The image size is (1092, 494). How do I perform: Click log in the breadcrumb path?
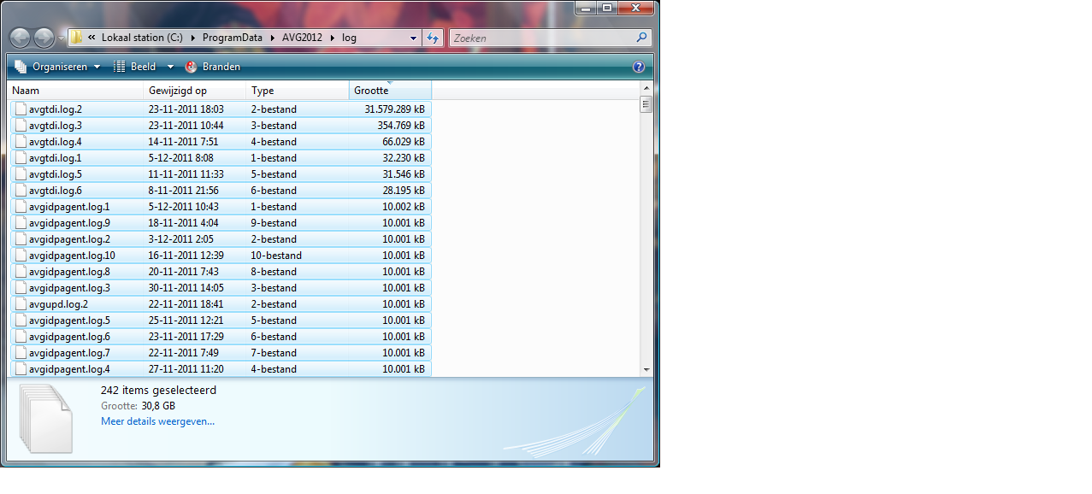(349, 38)
